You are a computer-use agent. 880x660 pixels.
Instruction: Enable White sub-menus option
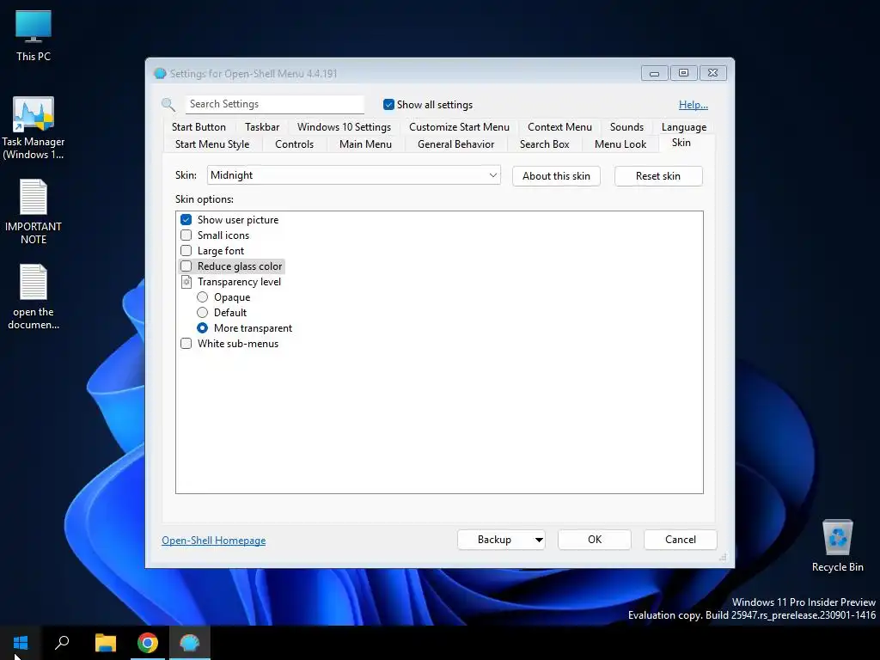[186, 344]
